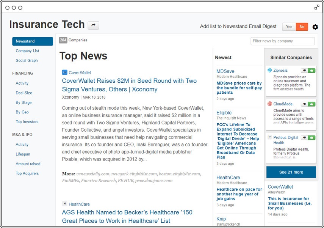Click the Top News heading

(x=83, y=56)
